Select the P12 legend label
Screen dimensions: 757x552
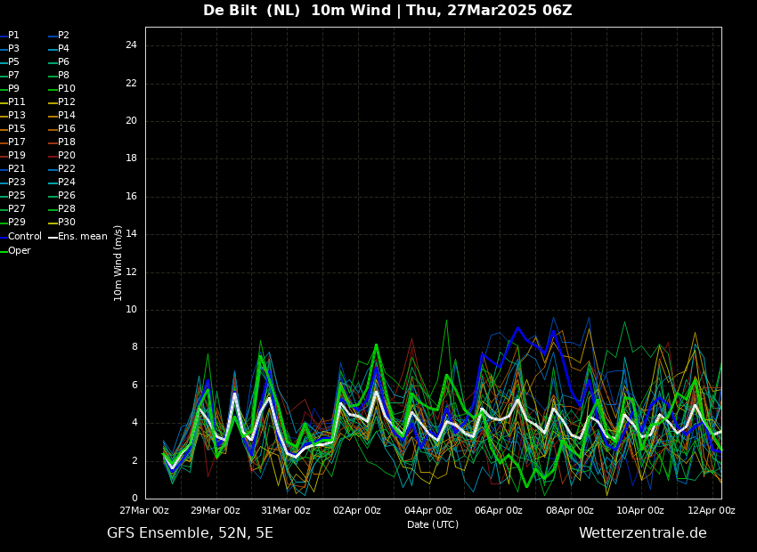click(x=66, y=102)
